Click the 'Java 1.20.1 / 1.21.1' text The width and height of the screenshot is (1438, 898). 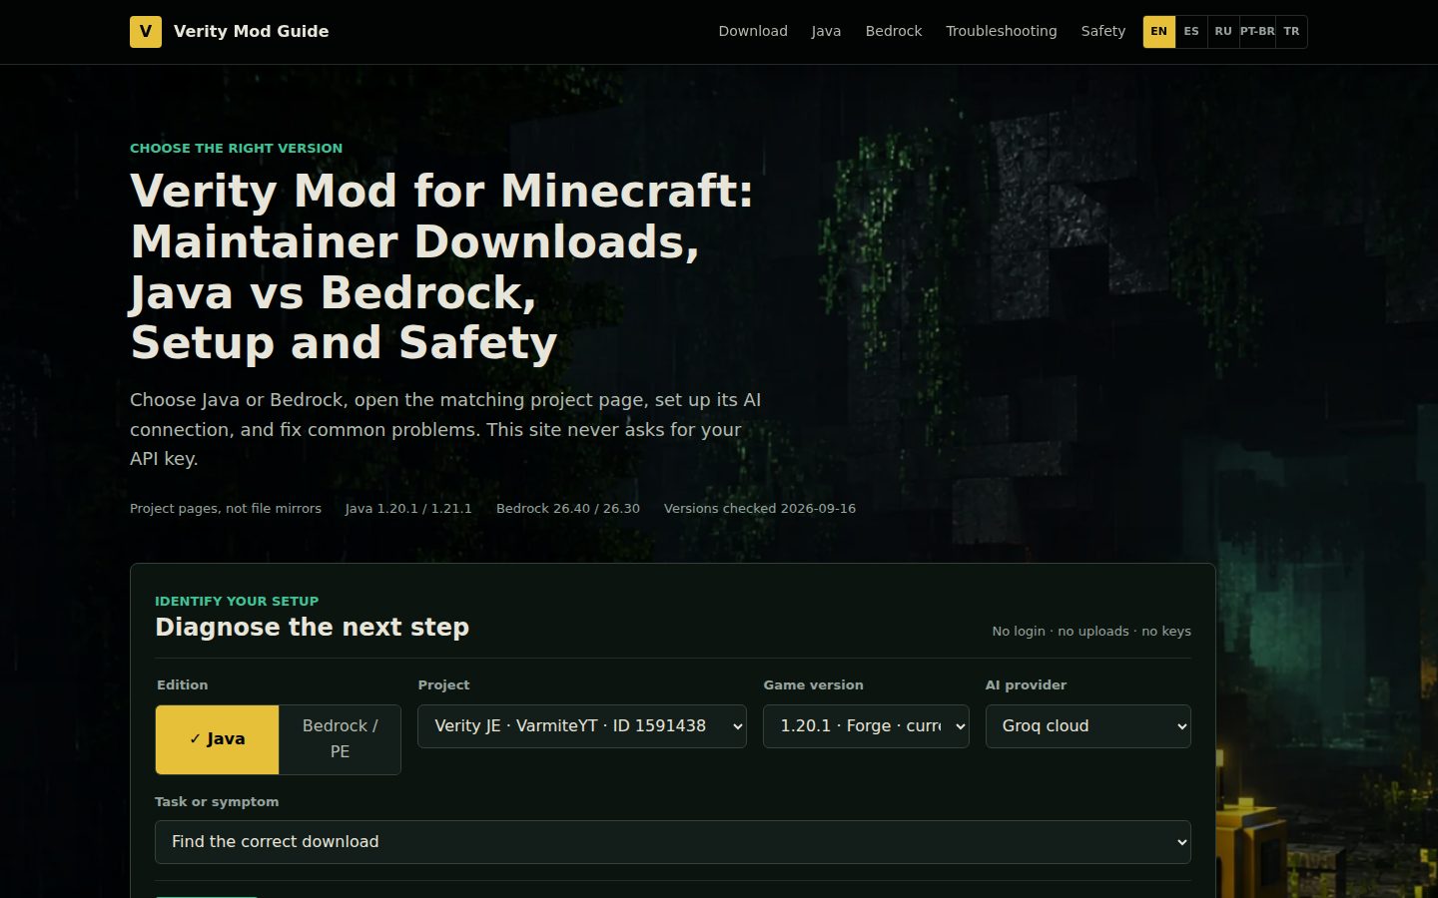tap(408, 509)
